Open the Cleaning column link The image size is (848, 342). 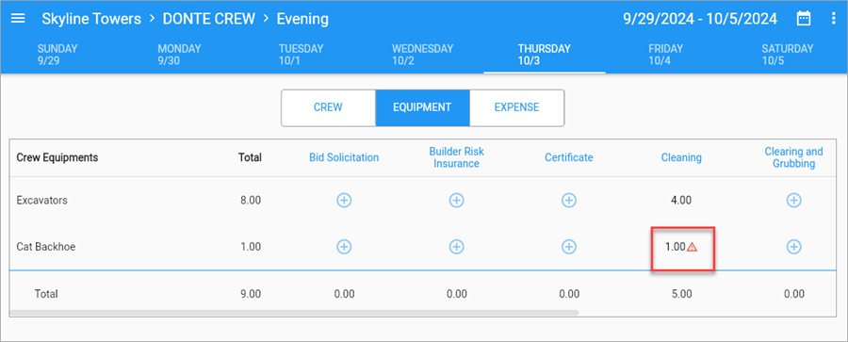click(x=681, y=157)
